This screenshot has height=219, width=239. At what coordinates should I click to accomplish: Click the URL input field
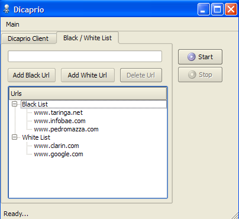coord(85,56)
